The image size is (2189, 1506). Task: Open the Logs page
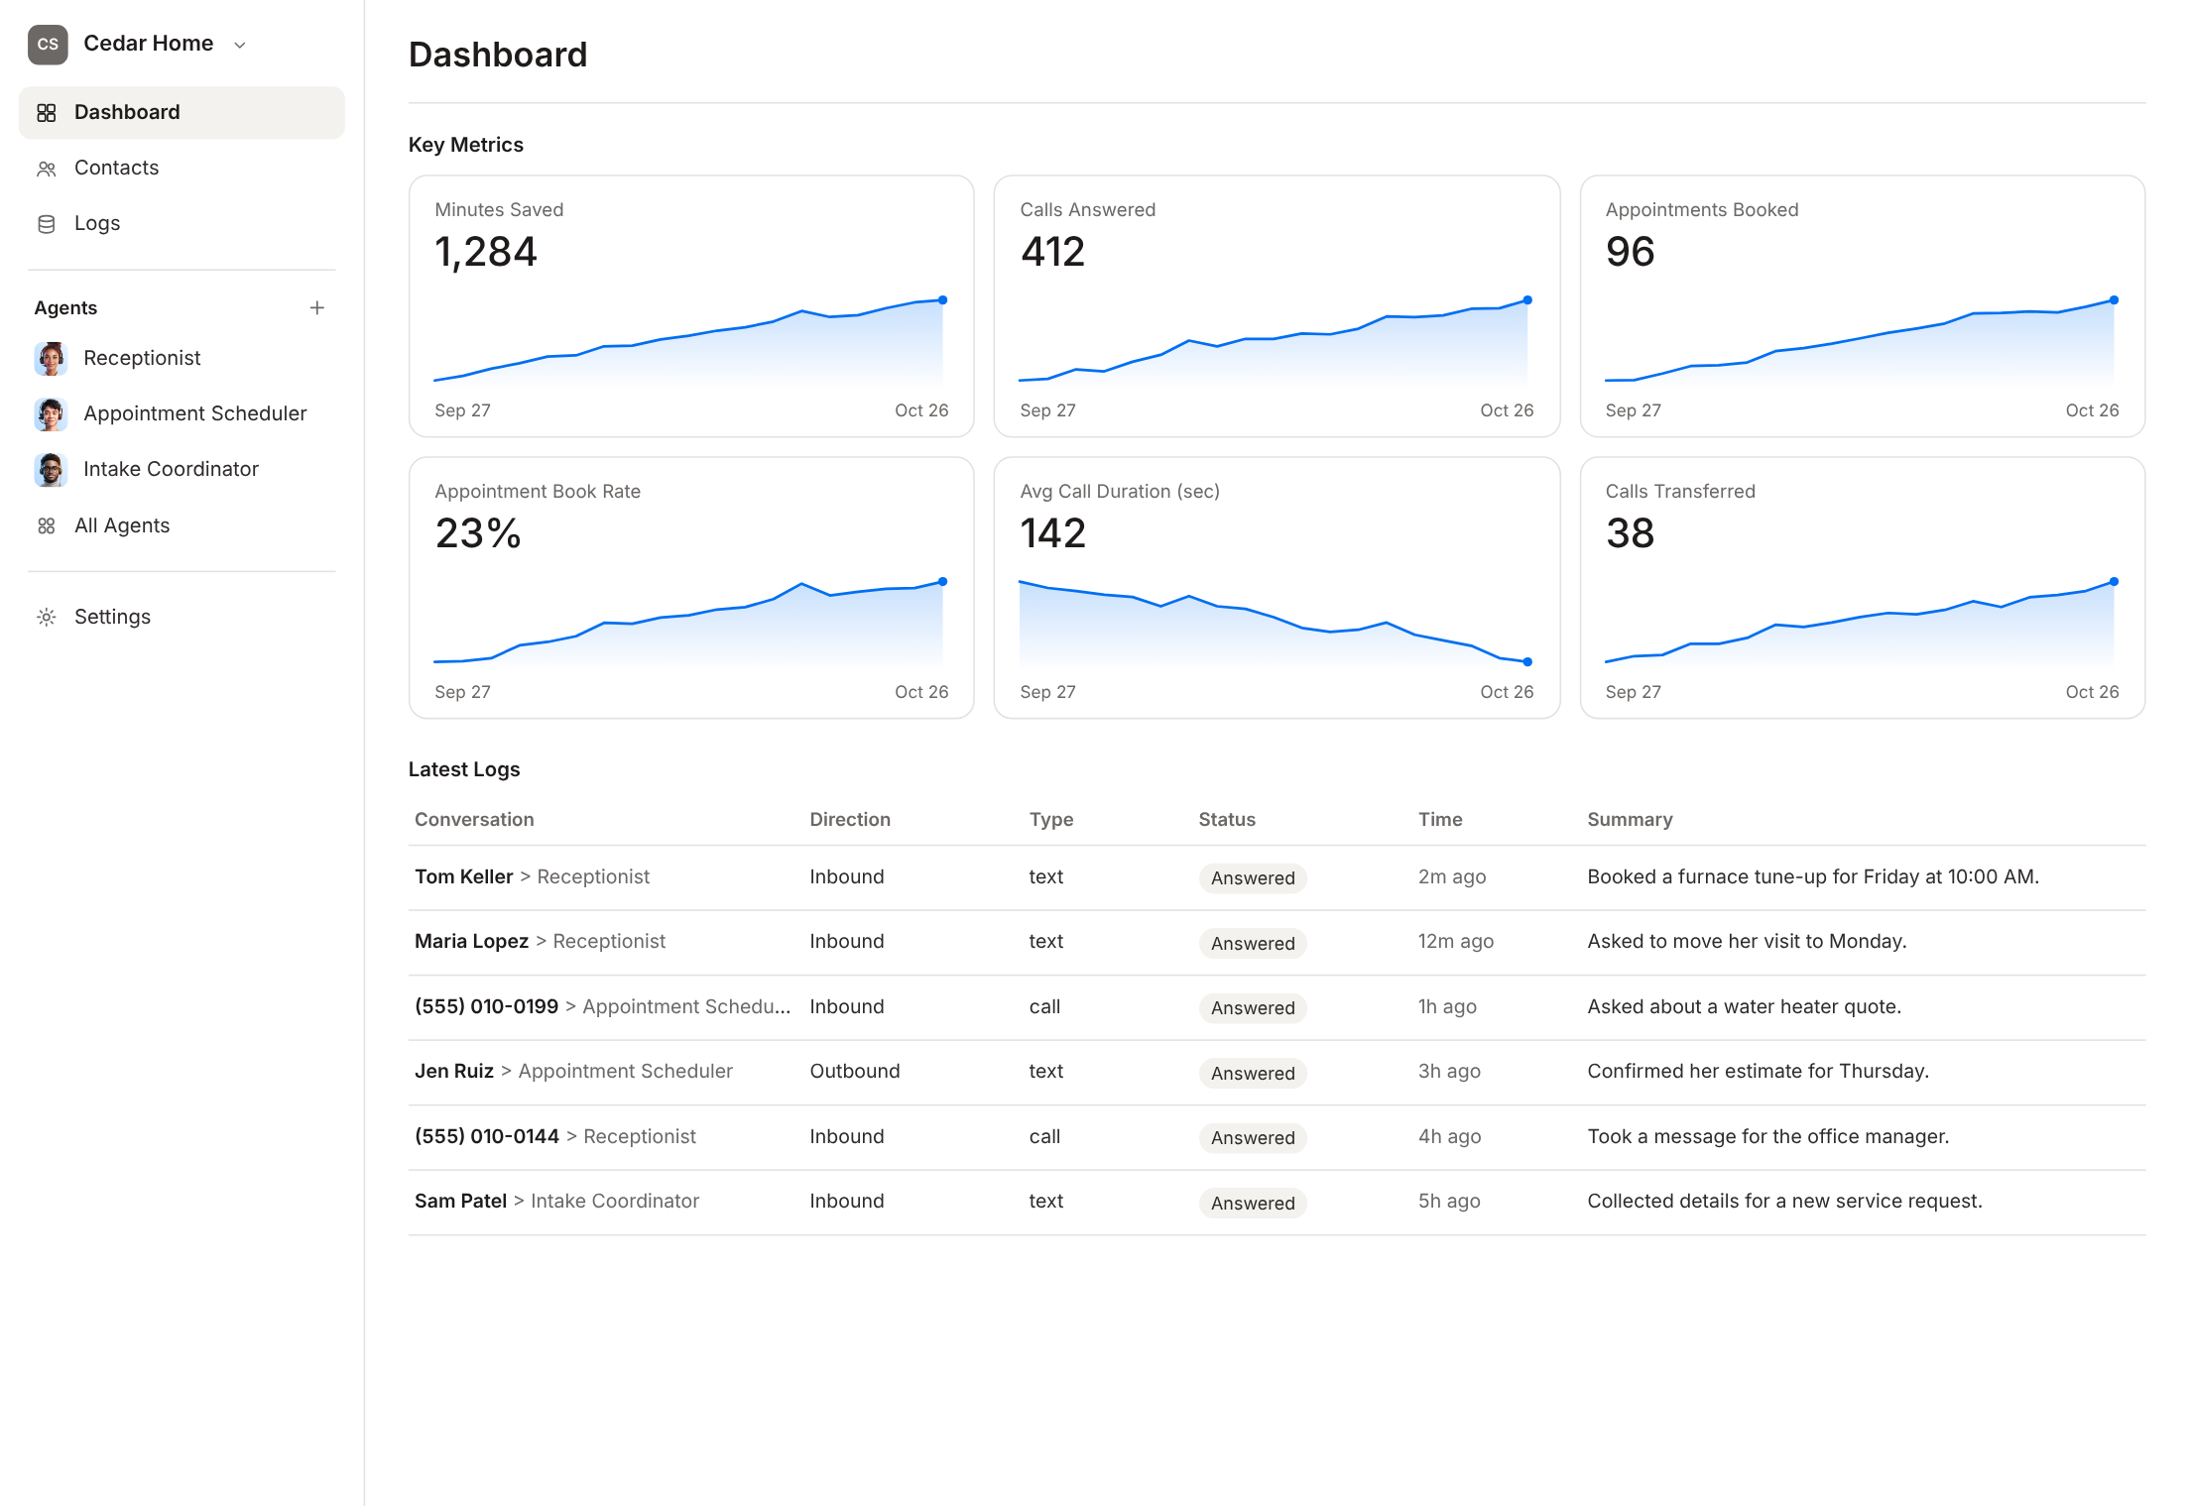(x=182, y=223)
